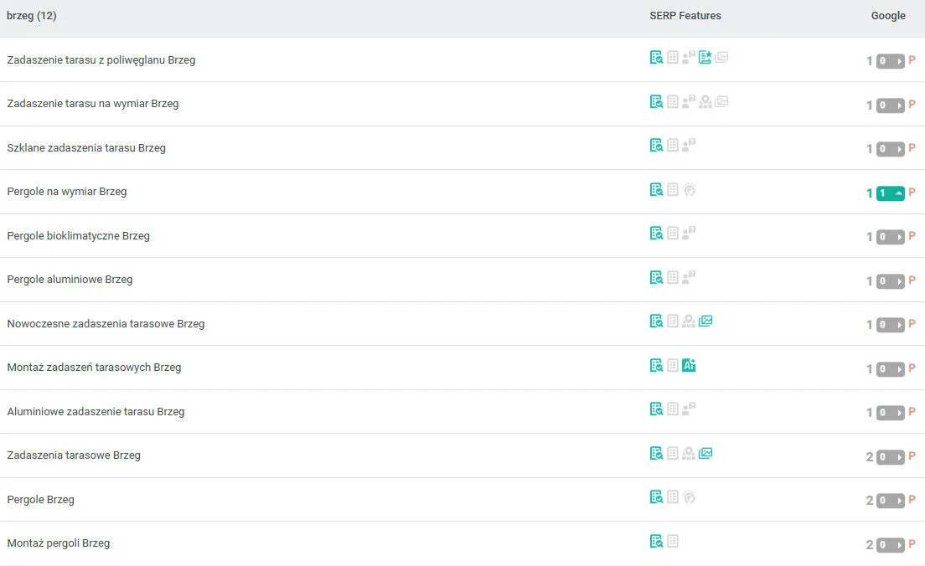925x566 pixels.
Task: Click the local pack icon in Zadaszenie tarasu na wymiar row
Action: (x=705, y=102)
